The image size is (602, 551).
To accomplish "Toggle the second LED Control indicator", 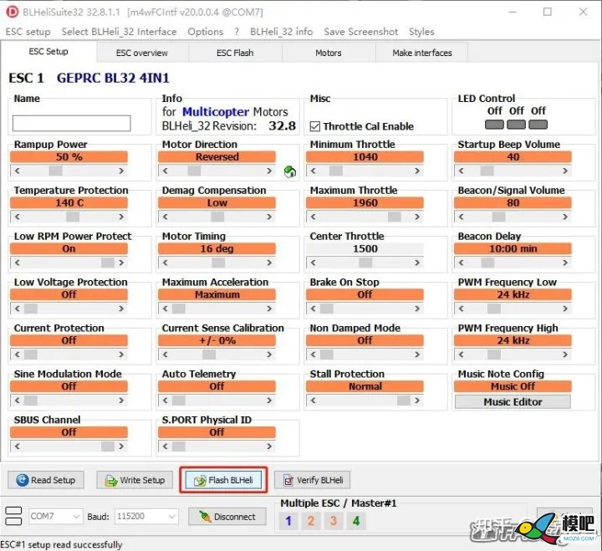I will pos(516,125).
